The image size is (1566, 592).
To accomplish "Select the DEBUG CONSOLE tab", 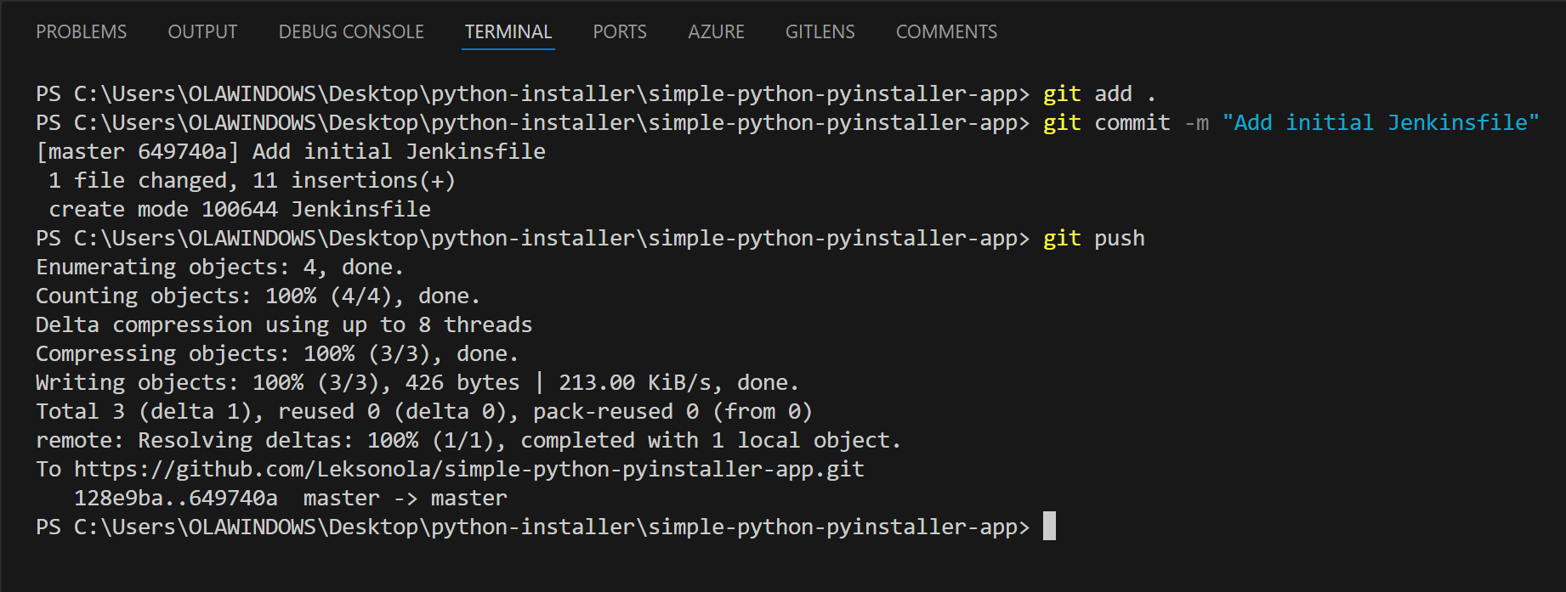I will click(351, 32).
